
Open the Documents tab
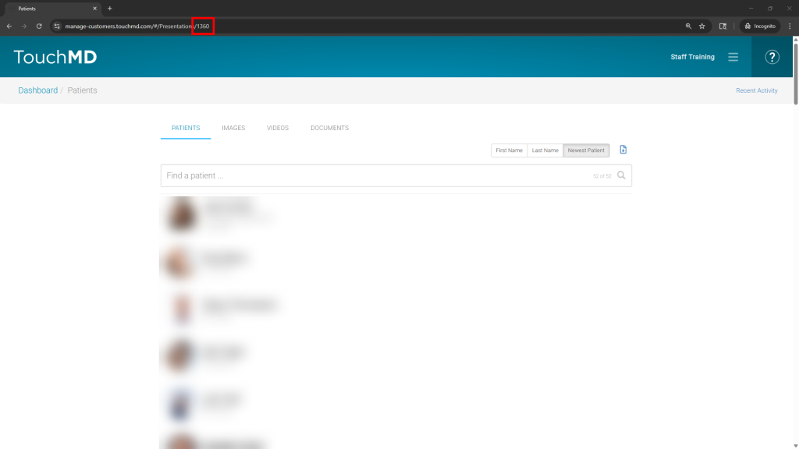[329, 128]
